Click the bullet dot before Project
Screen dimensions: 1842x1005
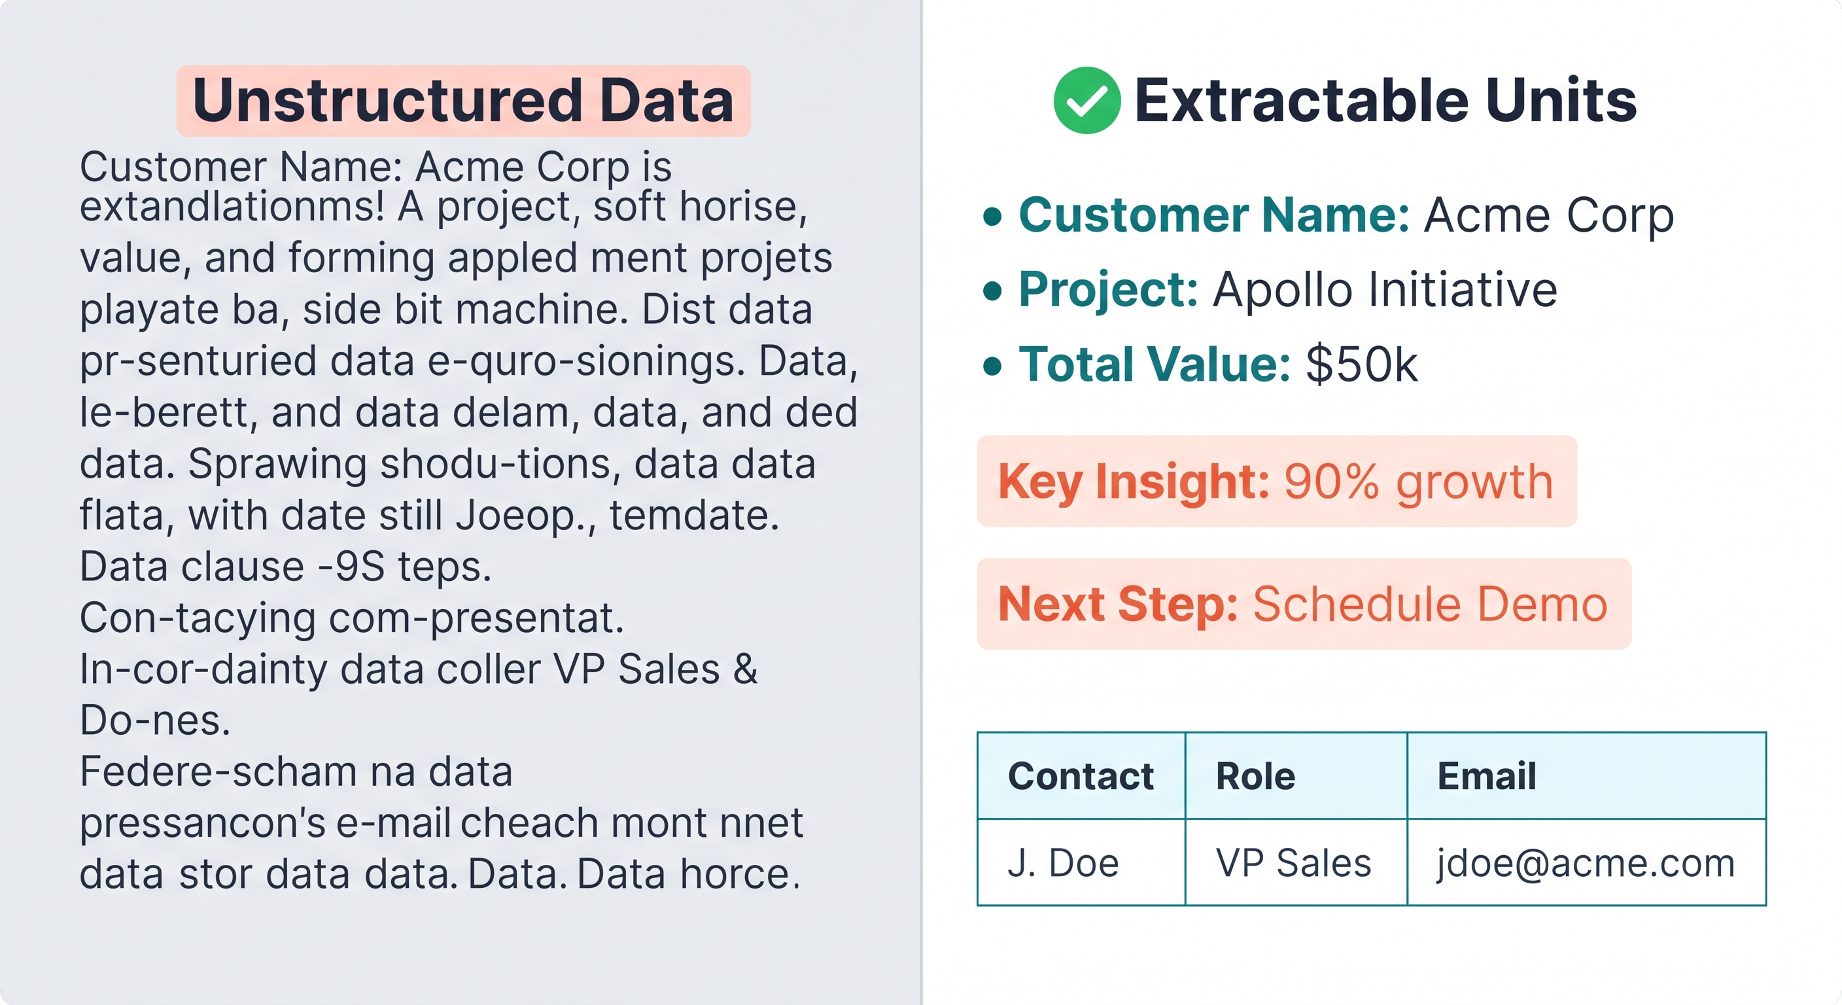click(x=992, y=291)
